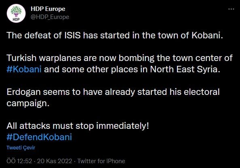Viewport: 240px width, 168px height.
Task: Click the word campaign
Action: tap(28, 103)
